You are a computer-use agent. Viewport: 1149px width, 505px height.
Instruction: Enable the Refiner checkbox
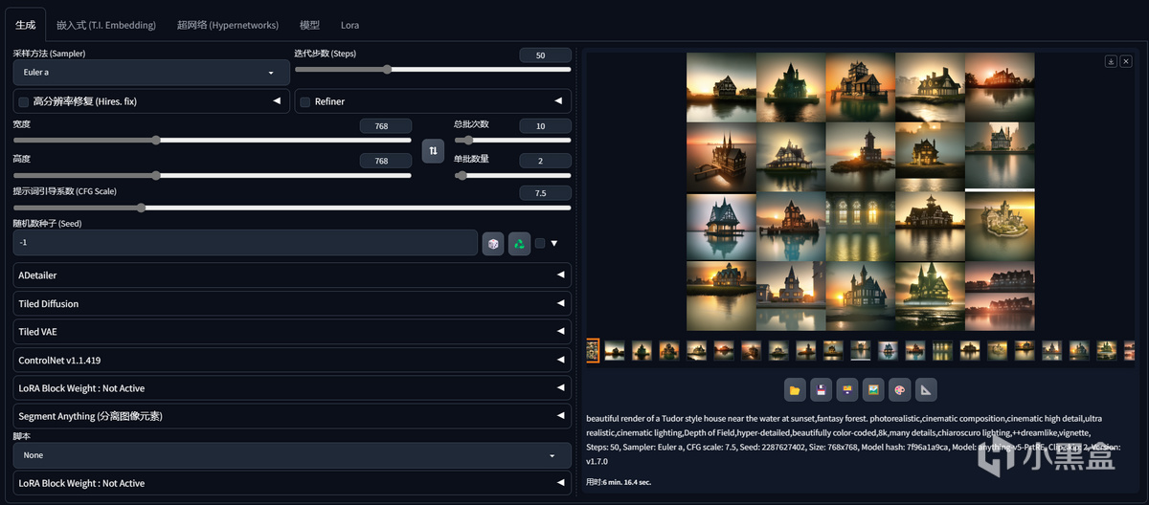(305, 101)
